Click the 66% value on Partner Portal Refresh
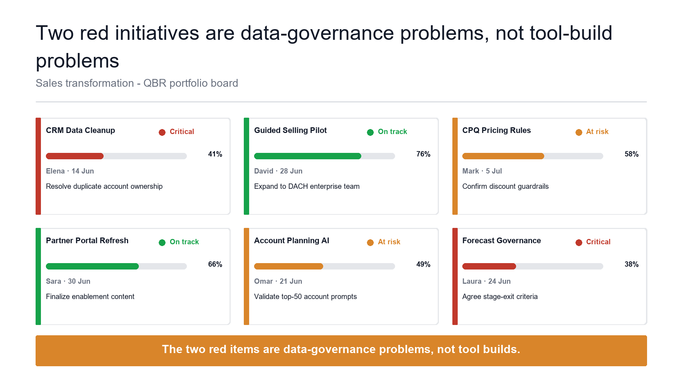683x384 pixels. point(215,264)
